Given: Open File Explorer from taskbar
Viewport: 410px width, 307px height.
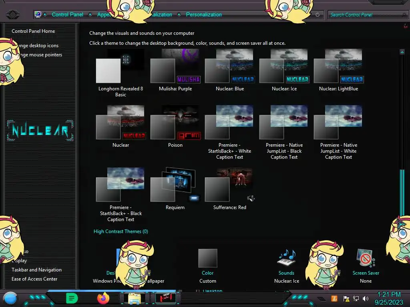Looking at the screenshot, I should tap(135, 298).
